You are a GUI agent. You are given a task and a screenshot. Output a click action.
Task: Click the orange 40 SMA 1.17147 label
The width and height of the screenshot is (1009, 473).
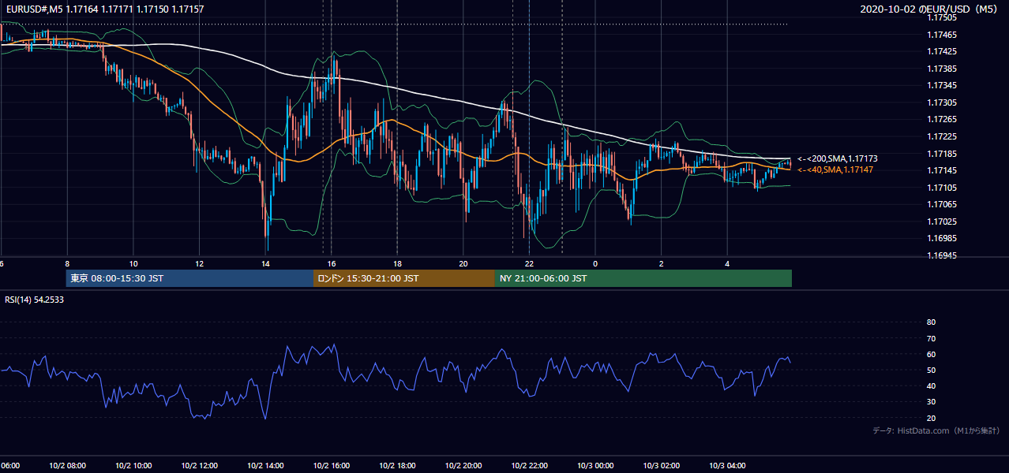tap(835, 169)
